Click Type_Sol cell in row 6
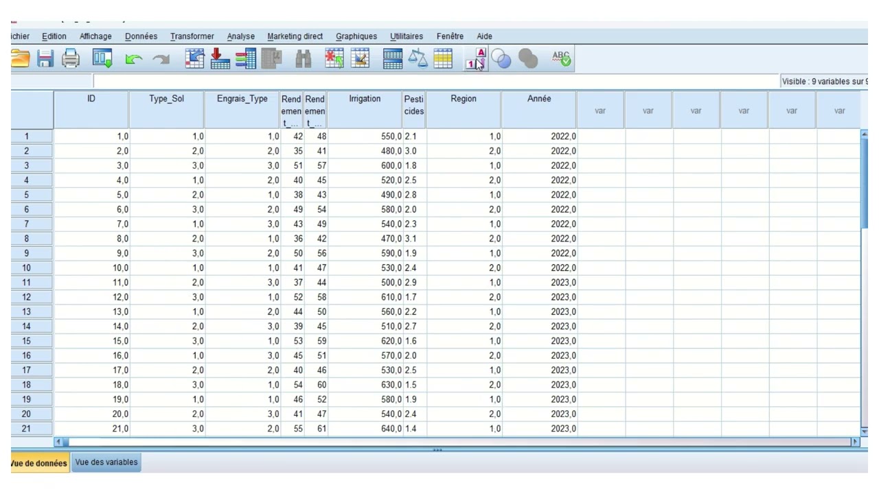The width and height of the screenshot is (879, 494). (x=167, y=209)
